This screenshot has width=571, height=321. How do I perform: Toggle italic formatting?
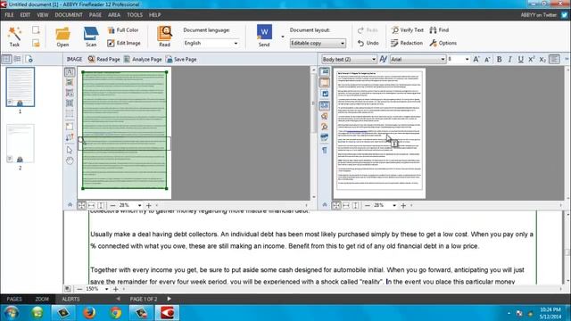[509, 59]
